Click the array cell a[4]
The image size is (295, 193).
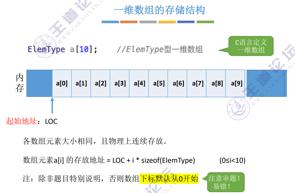(139, 83)
